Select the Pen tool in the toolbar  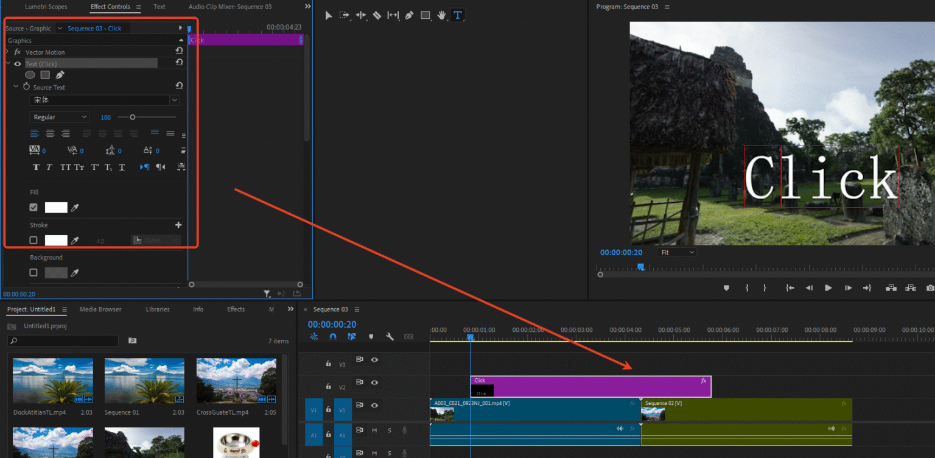[x=409, y=15]
